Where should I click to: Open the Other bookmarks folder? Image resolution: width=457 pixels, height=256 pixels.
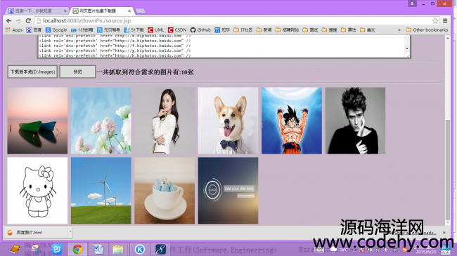point(427,29)
